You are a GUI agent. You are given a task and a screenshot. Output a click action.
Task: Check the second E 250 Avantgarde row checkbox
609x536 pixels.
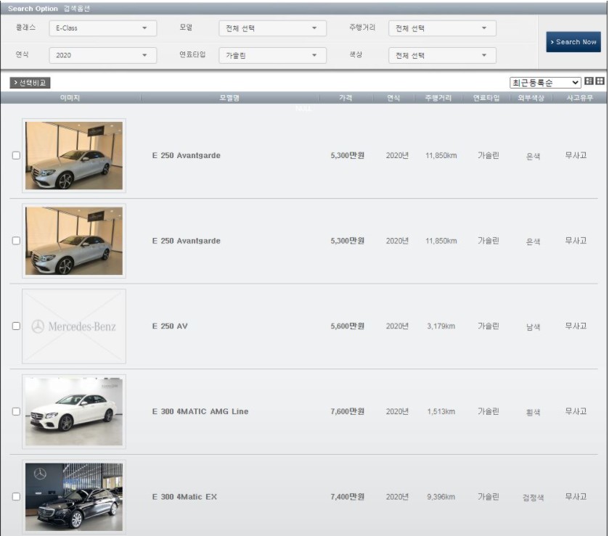[x=16, y=241]
